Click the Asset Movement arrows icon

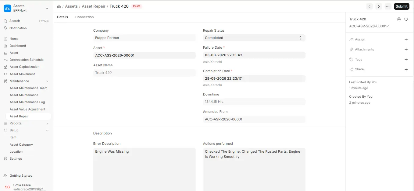click(5, 74)
